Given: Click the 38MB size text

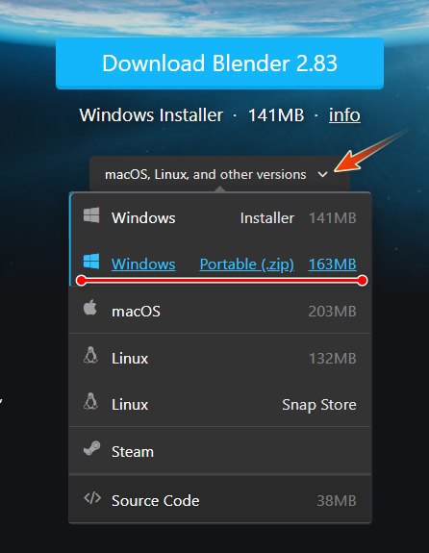Looking at the screenshot, I should (337, 501).
